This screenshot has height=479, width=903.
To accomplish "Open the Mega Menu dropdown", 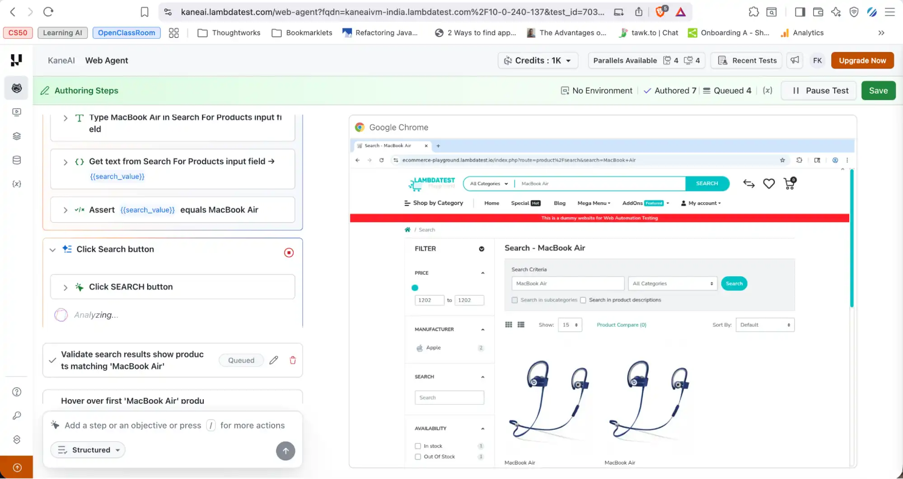I will pyautogui.click(x=594, y=203).
